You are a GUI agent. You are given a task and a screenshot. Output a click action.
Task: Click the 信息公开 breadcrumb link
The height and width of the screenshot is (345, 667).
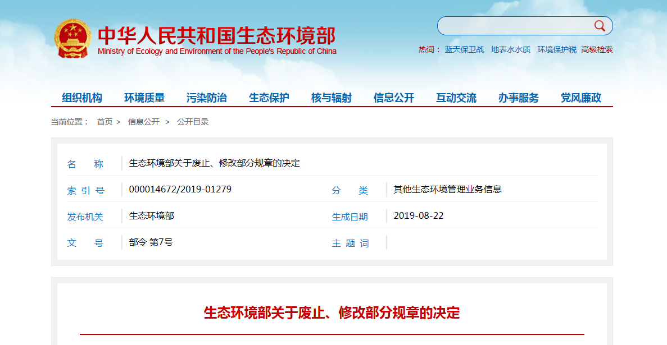(x=144, y=122)
